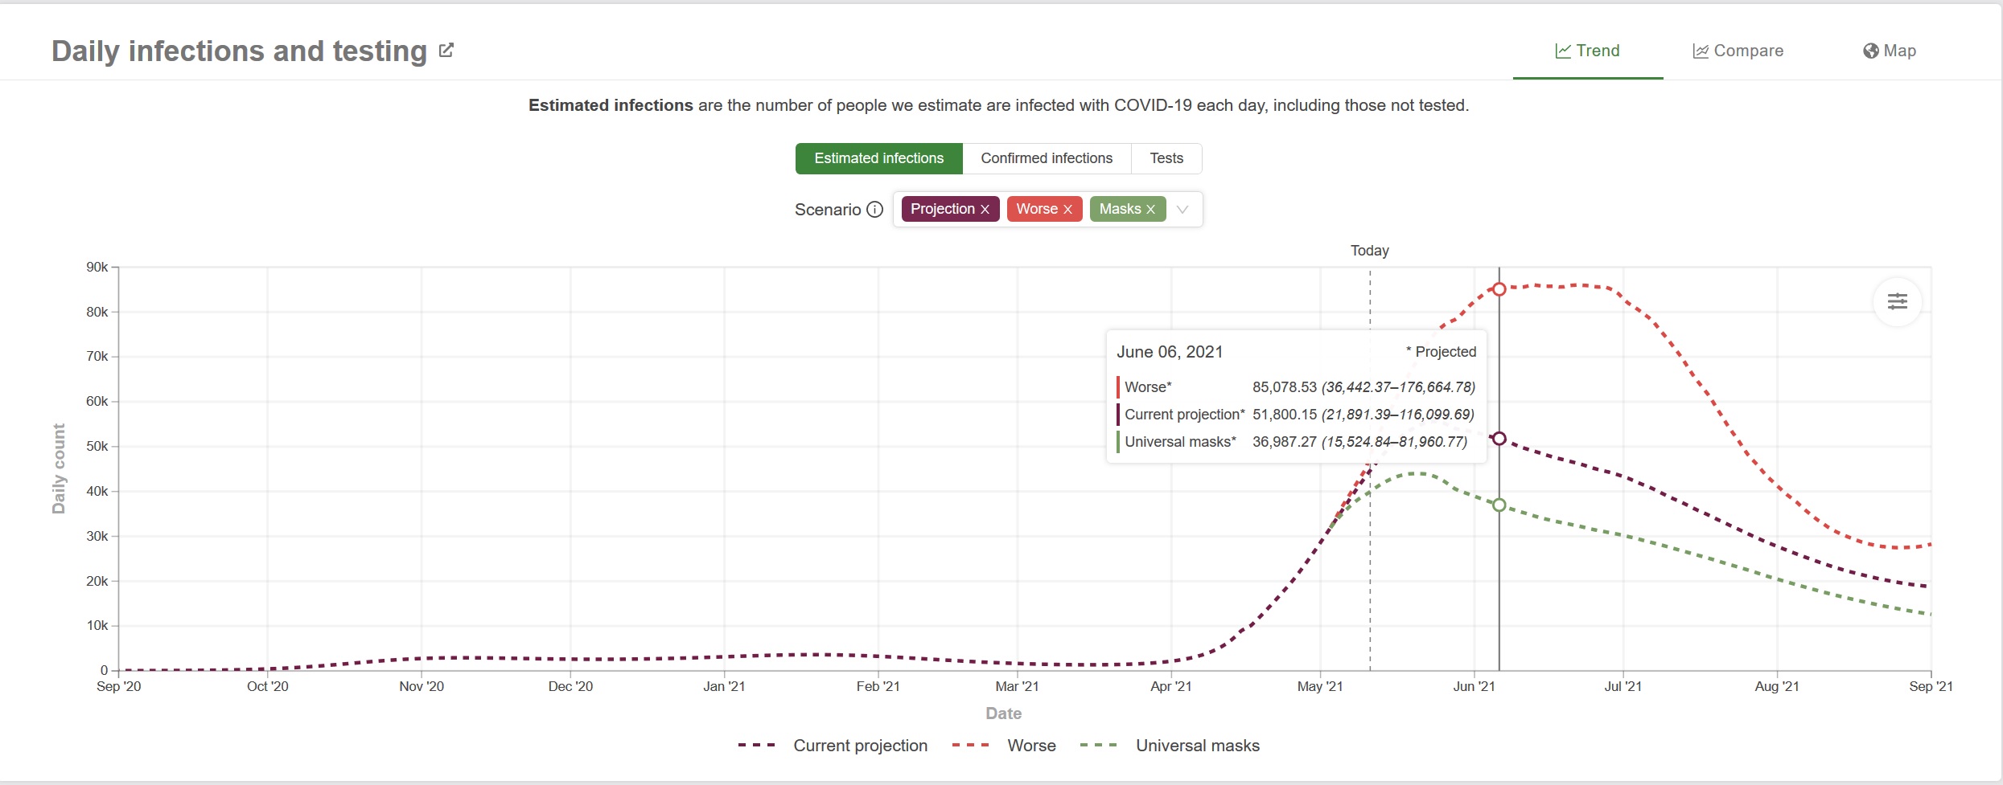Click the Worse value 85,078.53 in tooltip

point(1285,387)
